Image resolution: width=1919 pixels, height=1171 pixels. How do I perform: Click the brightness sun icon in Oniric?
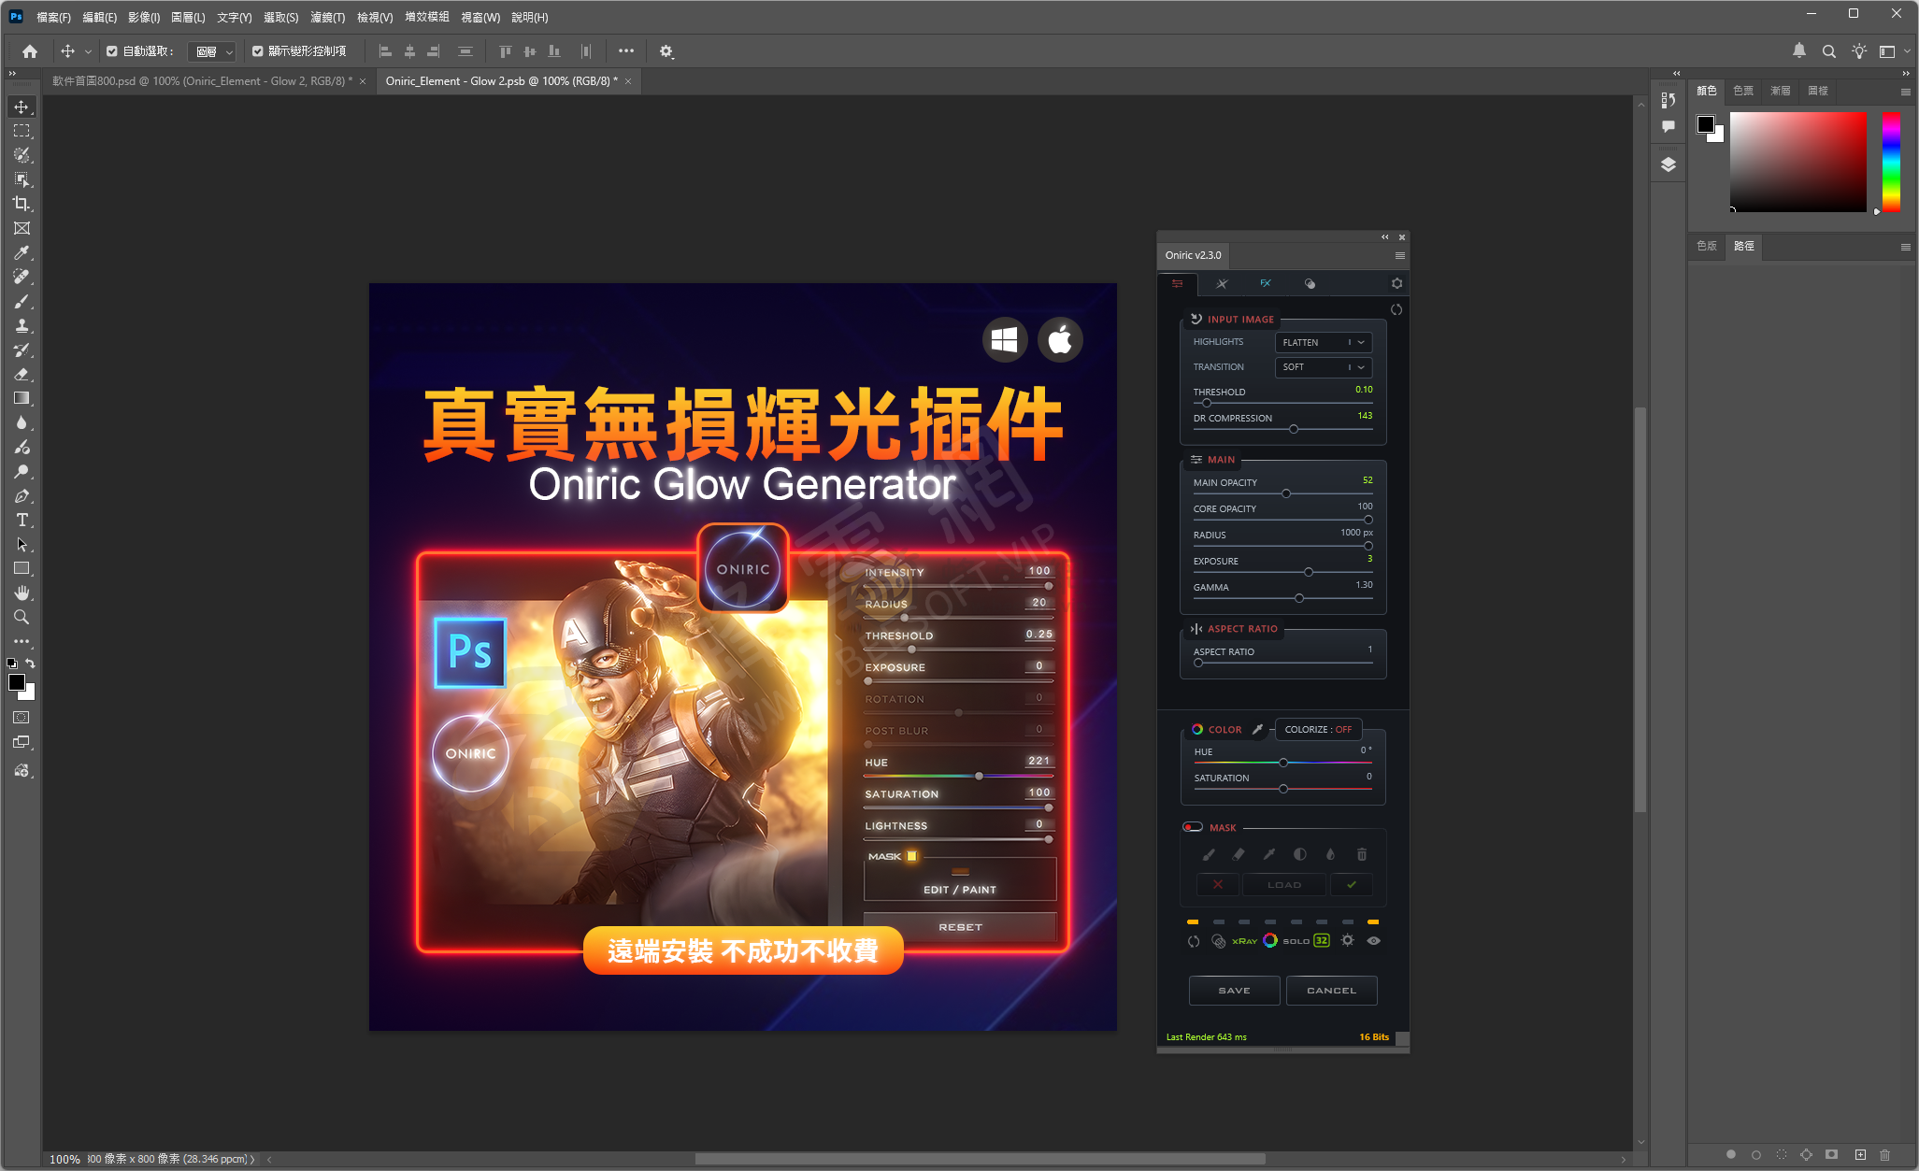point(1347,941)
